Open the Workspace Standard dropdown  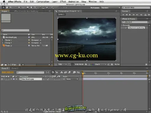[111, 8]
